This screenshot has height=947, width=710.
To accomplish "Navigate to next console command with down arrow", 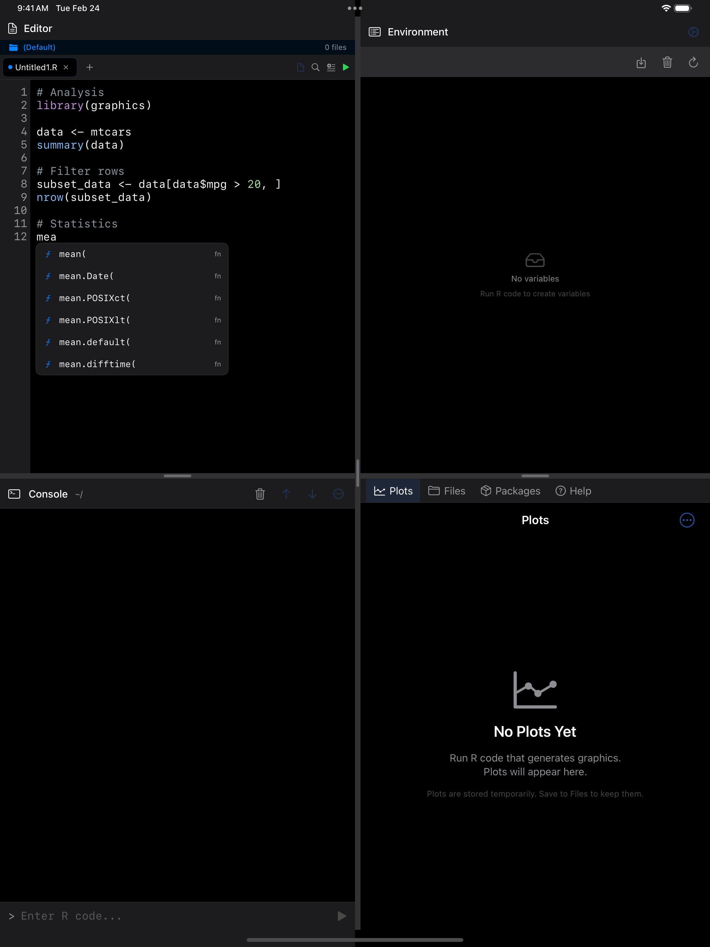I will pos(312,494).
